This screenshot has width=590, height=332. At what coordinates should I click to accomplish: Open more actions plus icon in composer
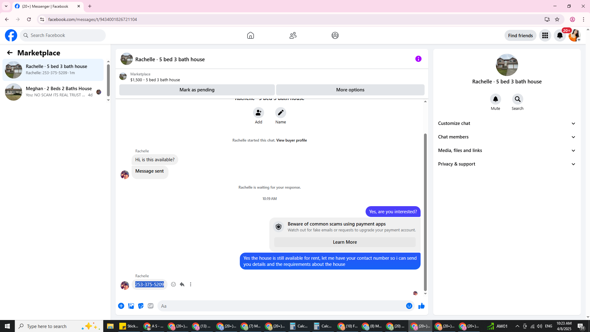coord(121,306)
